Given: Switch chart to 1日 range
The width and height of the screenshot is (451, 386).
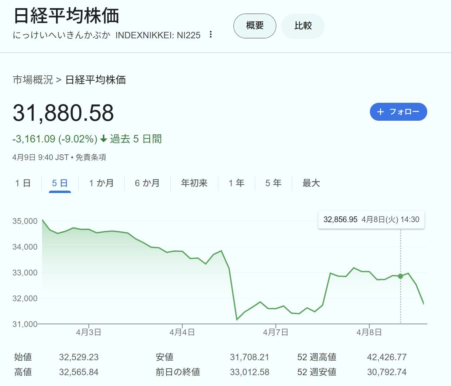Looking at the screenshot, I should [x=23, y=183].
